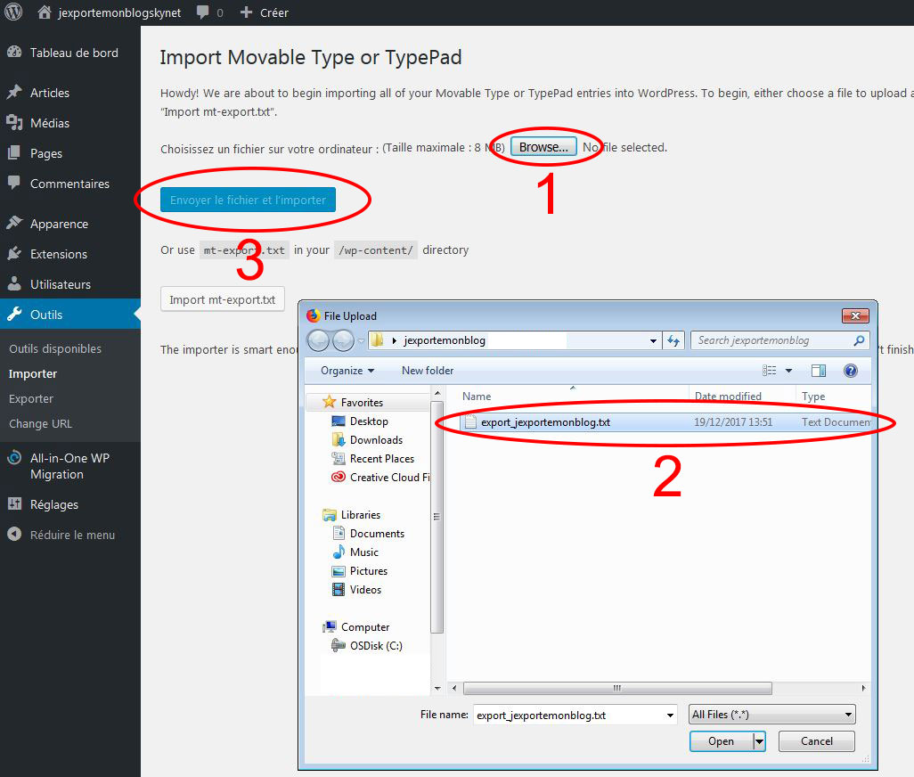This screenshot has height=777, width=914.
Task: Expand the File name dropdown arrow
Action: click(670, 716)
